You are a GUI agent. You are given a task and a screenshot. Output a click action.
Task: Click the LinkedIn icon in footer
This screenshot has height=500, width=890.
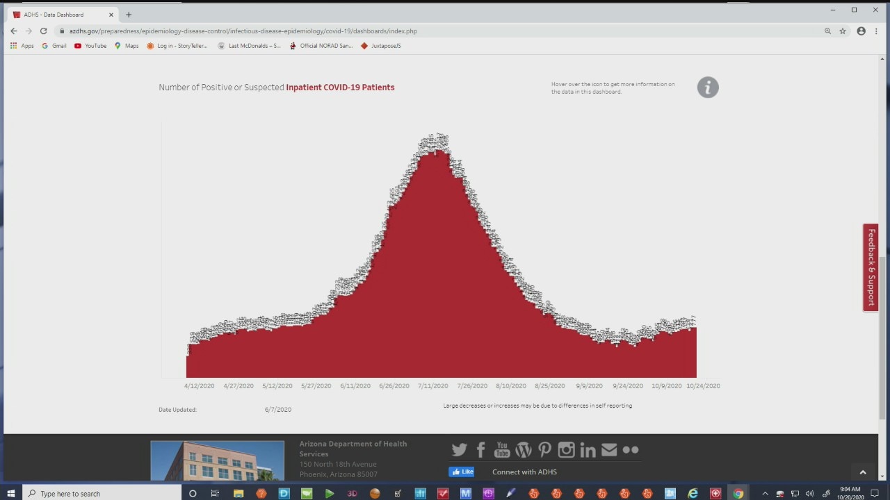588,450
